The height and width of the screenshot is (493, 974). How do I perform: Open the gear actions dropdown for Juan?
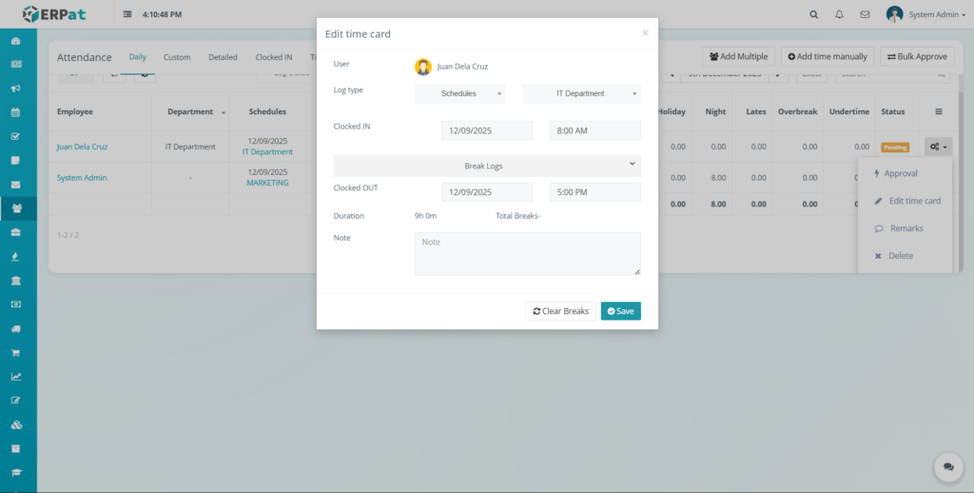(x=938, y=147)
